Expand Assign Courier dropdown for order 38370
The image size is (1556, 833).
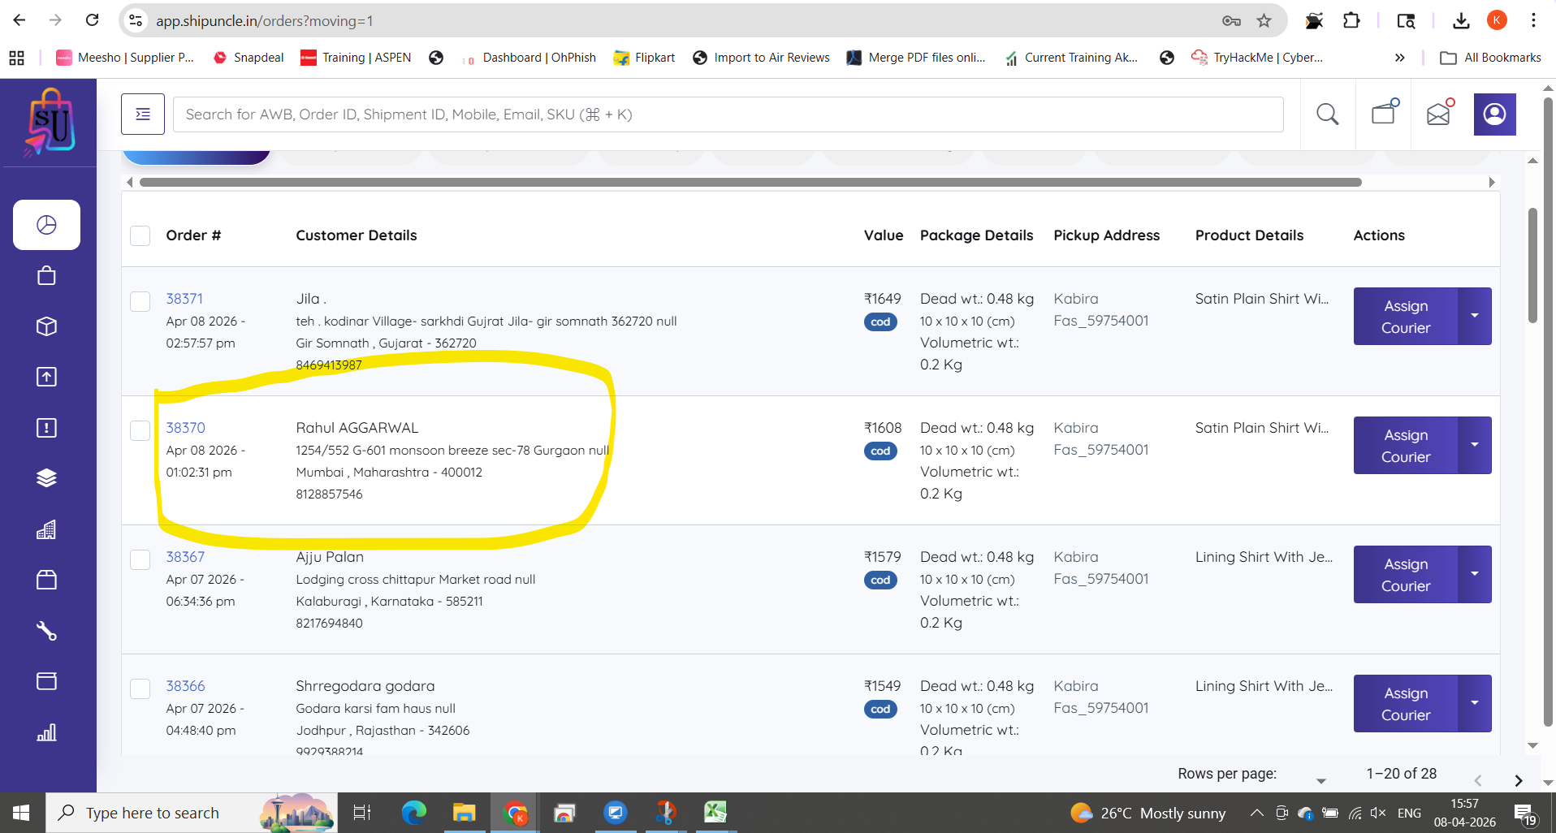point(1475,445)
